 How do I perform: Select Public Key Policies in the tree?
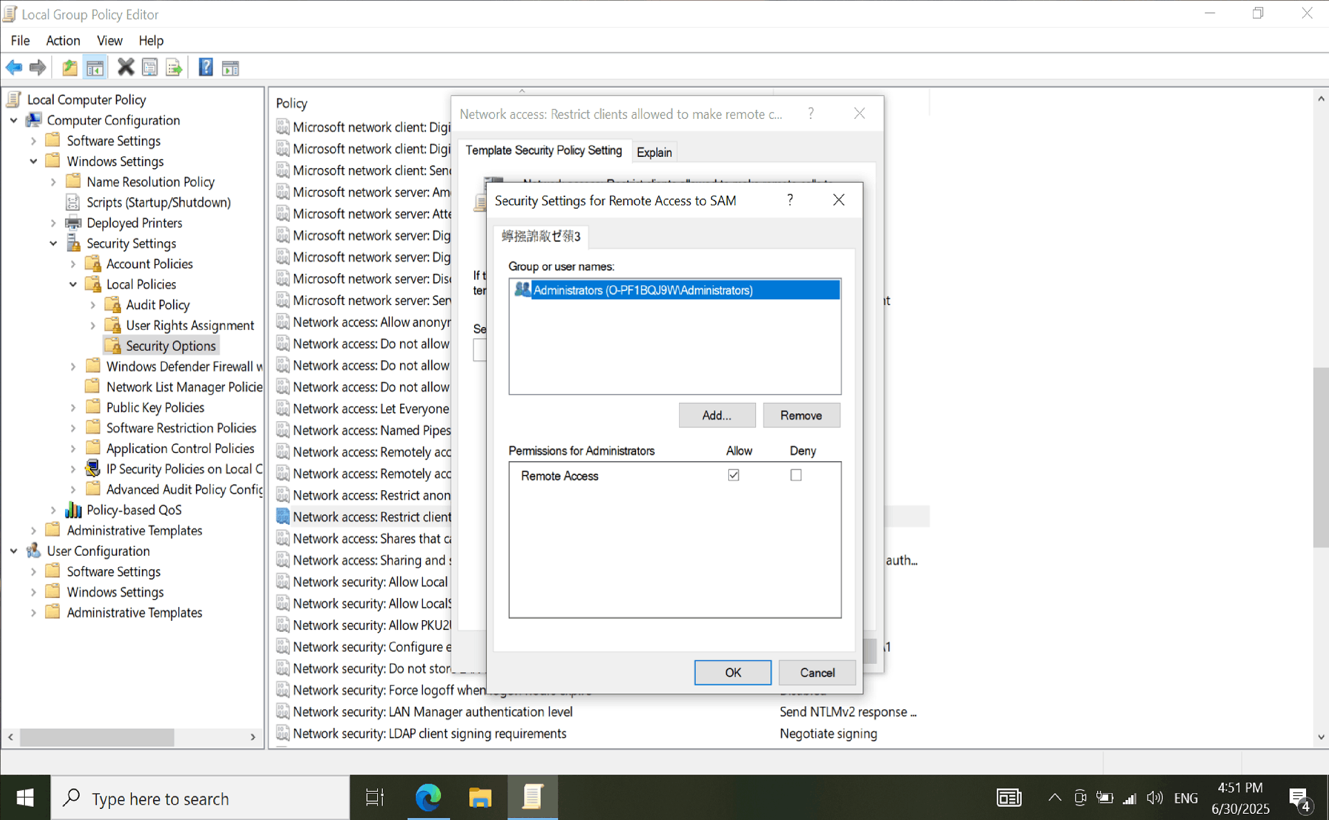(x=155, y=407)
